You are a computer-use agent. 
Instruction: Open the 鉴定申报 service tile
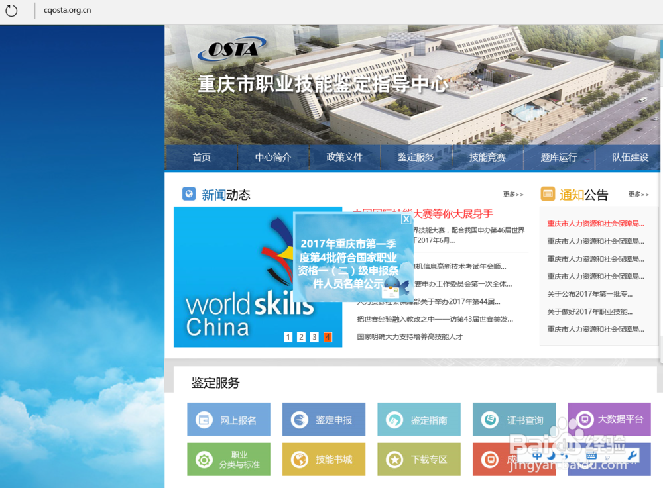click(x=324, y=418)
